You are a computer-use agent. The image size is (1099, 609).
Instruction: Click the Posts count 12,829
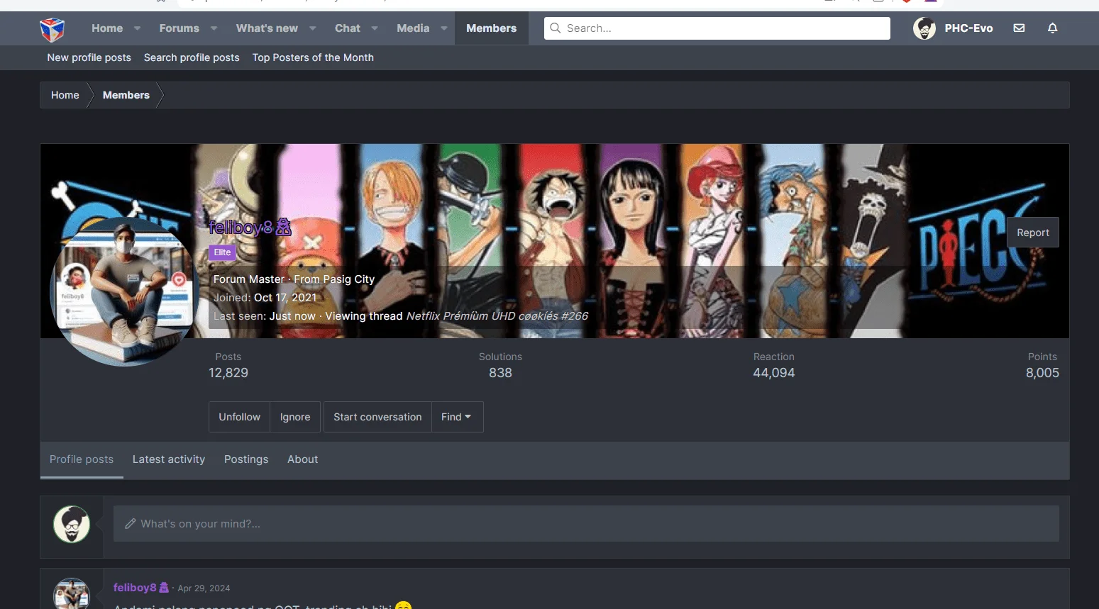pos(228,373)
